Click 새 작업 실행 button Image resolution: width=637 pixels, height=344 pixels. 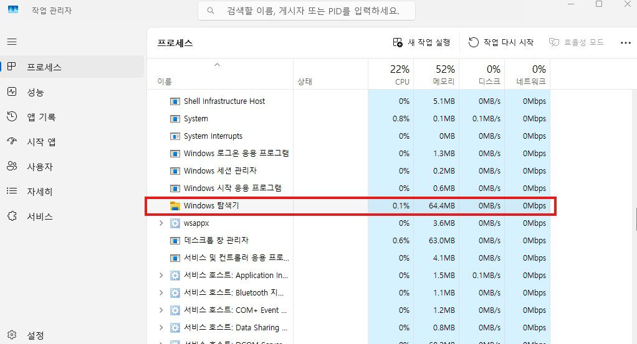click(x=421, y=42)
